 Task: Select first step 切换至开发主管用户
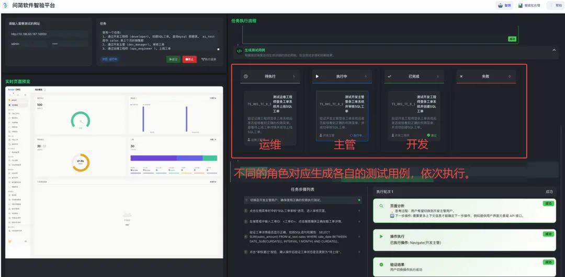coord(303,200)
